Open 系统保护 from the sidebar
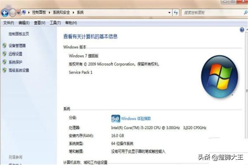 pyautogui.click(x=15, y=62)
